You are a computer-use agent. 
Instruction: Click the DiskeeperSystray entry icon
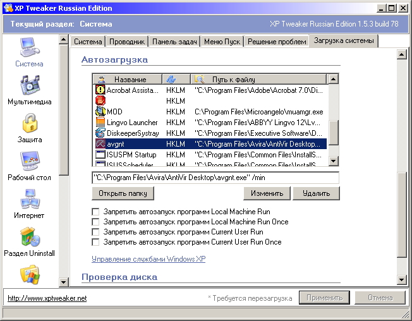pyautogui.click(x=100, y=133)
